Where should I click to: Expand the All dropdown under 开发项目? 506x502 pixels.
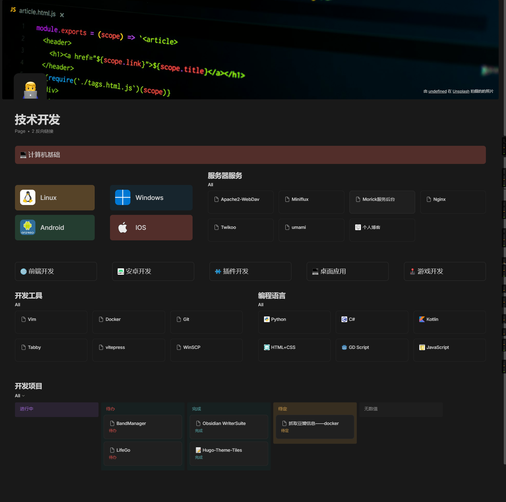tap(20, 396)
